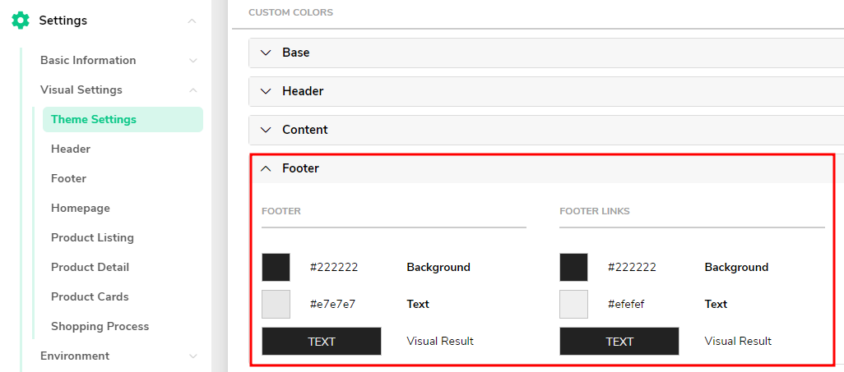Open the Footer settings page in sidebar
Screen dimensions: 844x372
click(68, 178)
